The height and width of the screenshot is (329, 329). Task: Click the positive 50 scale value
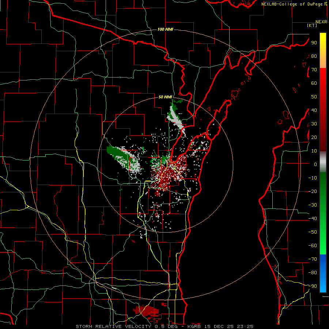point(314,97)
